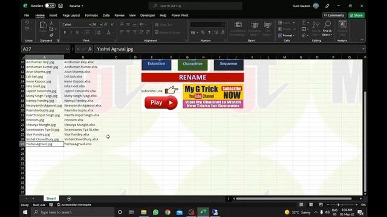Toggle Wrap Text
The image size is (387, 217).
[x=164, y=25]
